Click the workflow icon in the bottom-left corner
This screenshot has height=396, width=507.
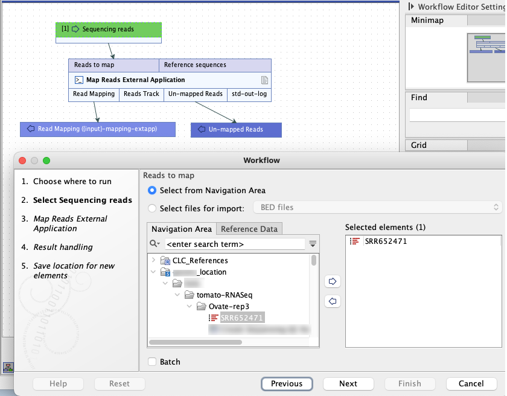(x=8, y=366)
